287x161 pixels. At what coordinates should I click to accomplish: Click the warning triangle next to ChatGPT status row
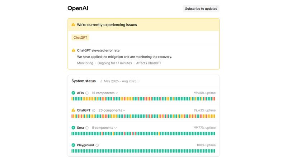[73, 110]
